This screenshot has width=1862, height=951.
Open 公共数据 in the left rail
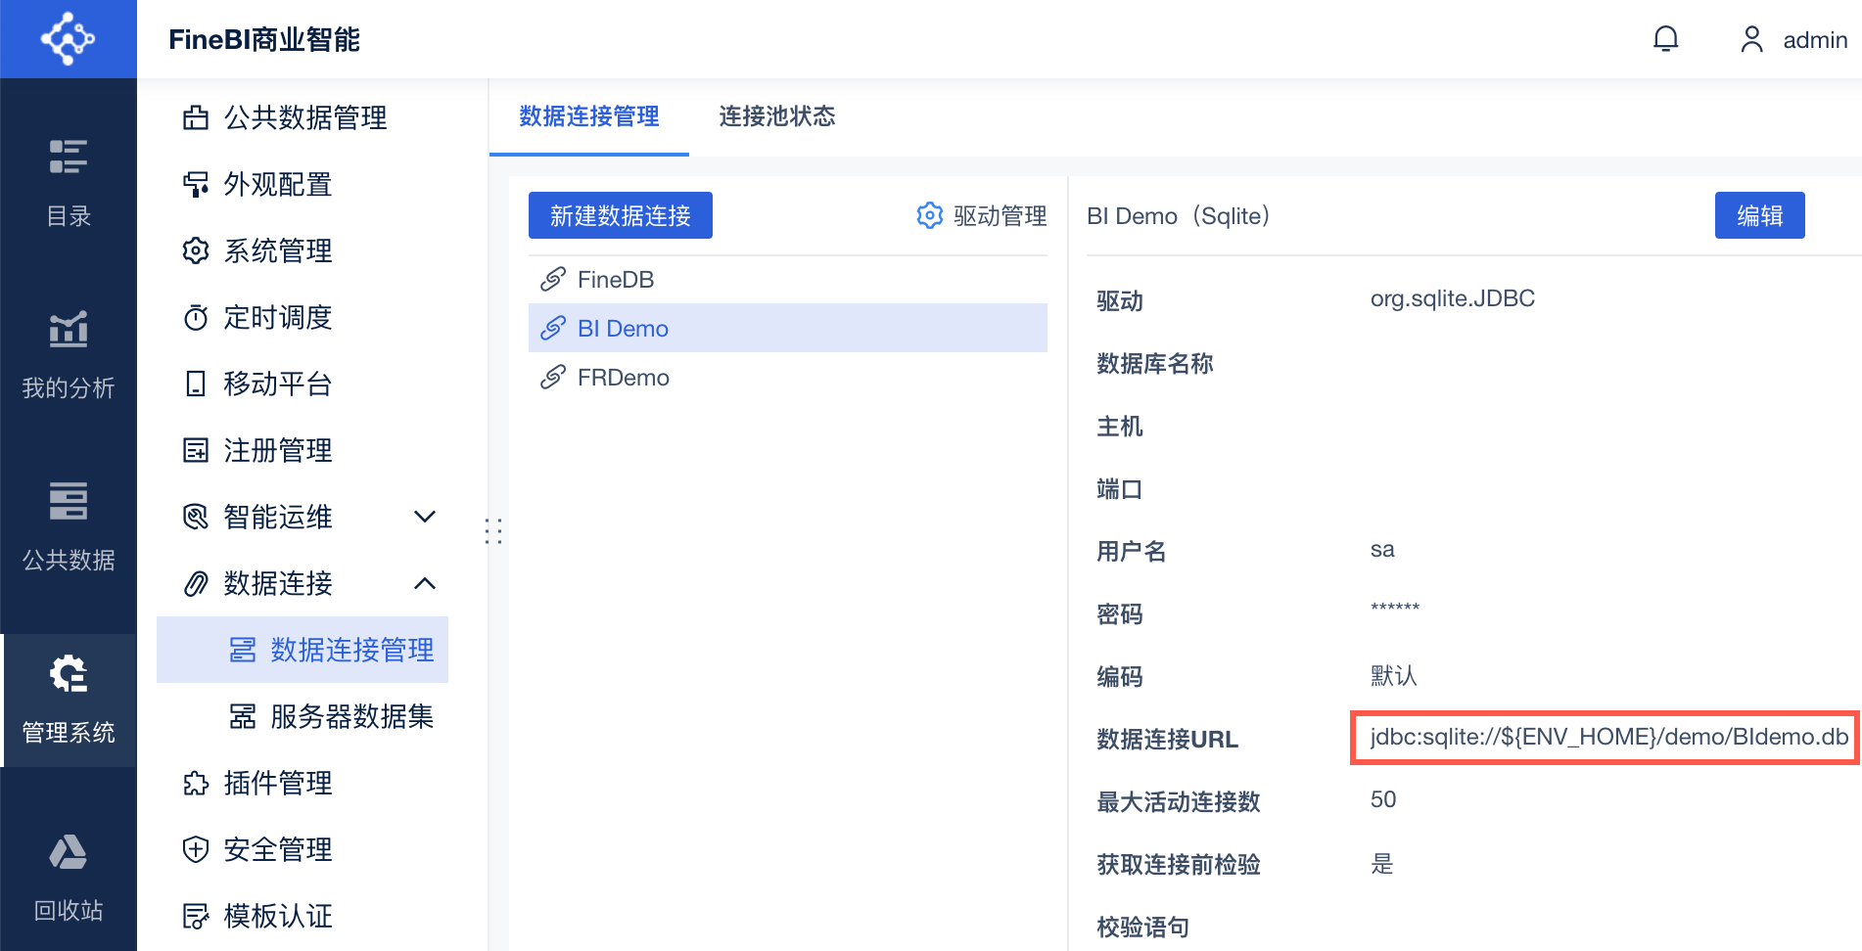[x=69, y=527]
